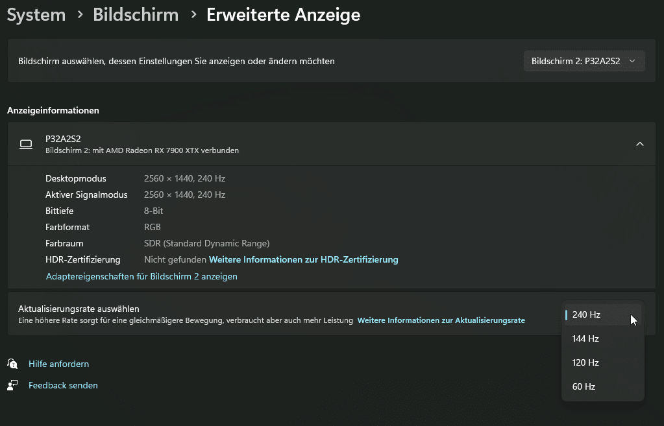Click the feedback person icon
The image size is (664, 426).
pos(12,385)
